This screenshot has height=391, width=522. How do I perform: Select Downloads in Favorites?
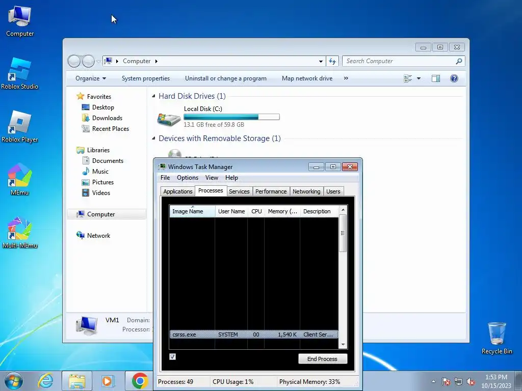tap(107, 118)
